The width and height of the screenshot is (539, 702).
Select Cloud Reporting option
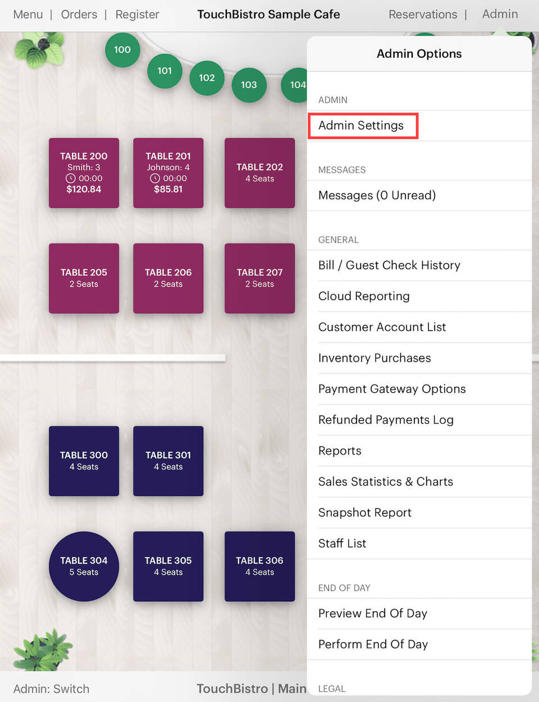click(364, 296)
